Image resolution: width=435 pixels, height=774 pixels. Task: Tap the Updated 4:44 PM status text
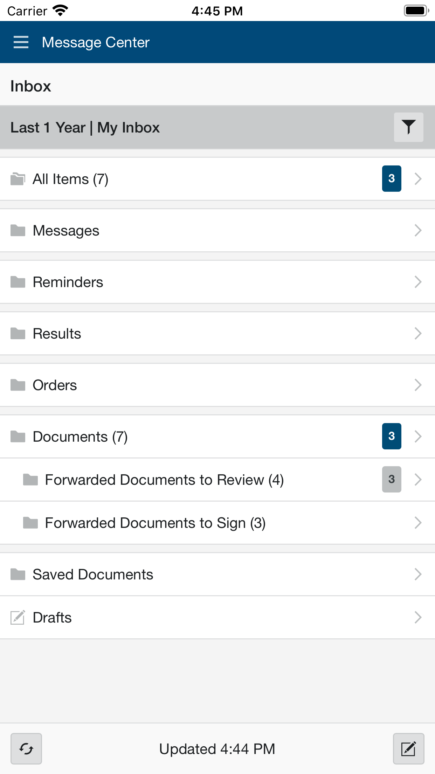(x=217, y=749)
